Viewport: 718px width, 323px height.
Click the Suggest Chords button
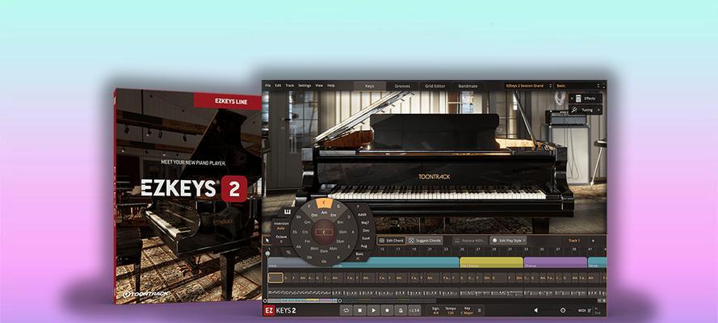coord(425,241)
